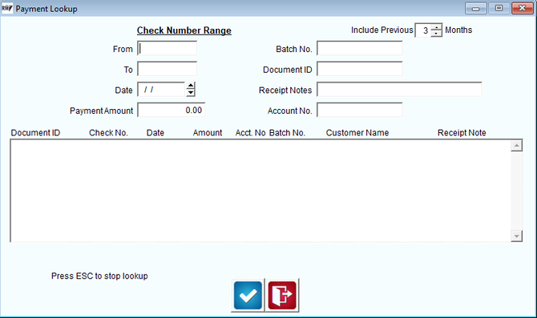Select the Payment Amount field
The width and height of the screenshot is (537, 318).
(172, 111)
